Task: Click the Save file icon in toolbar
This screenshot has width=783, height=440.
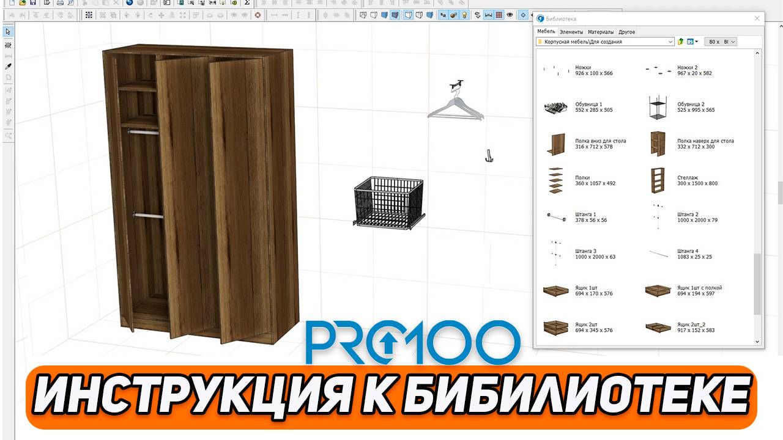Action: 32,3
